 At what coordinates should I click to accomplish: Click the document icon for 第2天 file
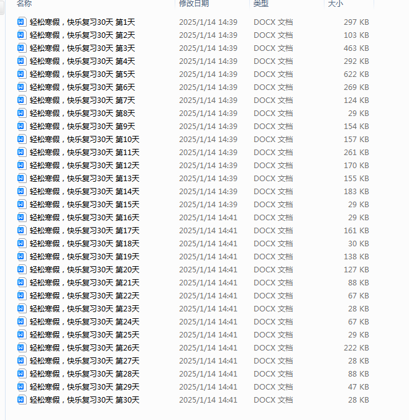[x=22, y=35]
